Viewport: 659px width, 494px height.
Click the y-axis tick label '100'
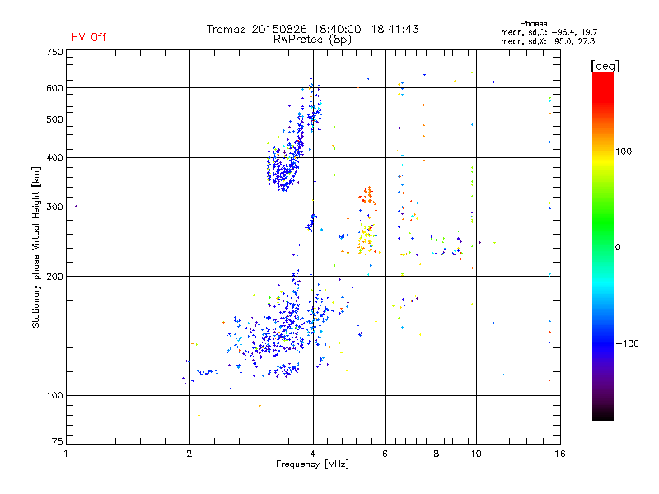click(54, 396)
